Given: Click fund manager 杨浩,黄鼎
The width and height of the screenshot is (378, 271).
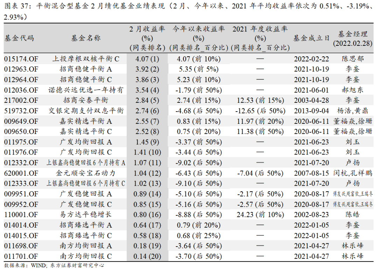Looking at the screenshot, I should [353, 111].
